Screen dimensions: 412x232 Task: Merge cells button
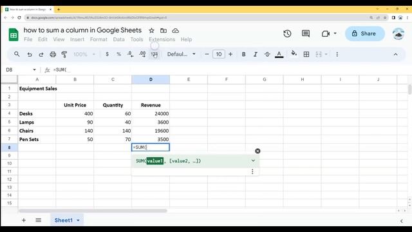tap(319, 54)
